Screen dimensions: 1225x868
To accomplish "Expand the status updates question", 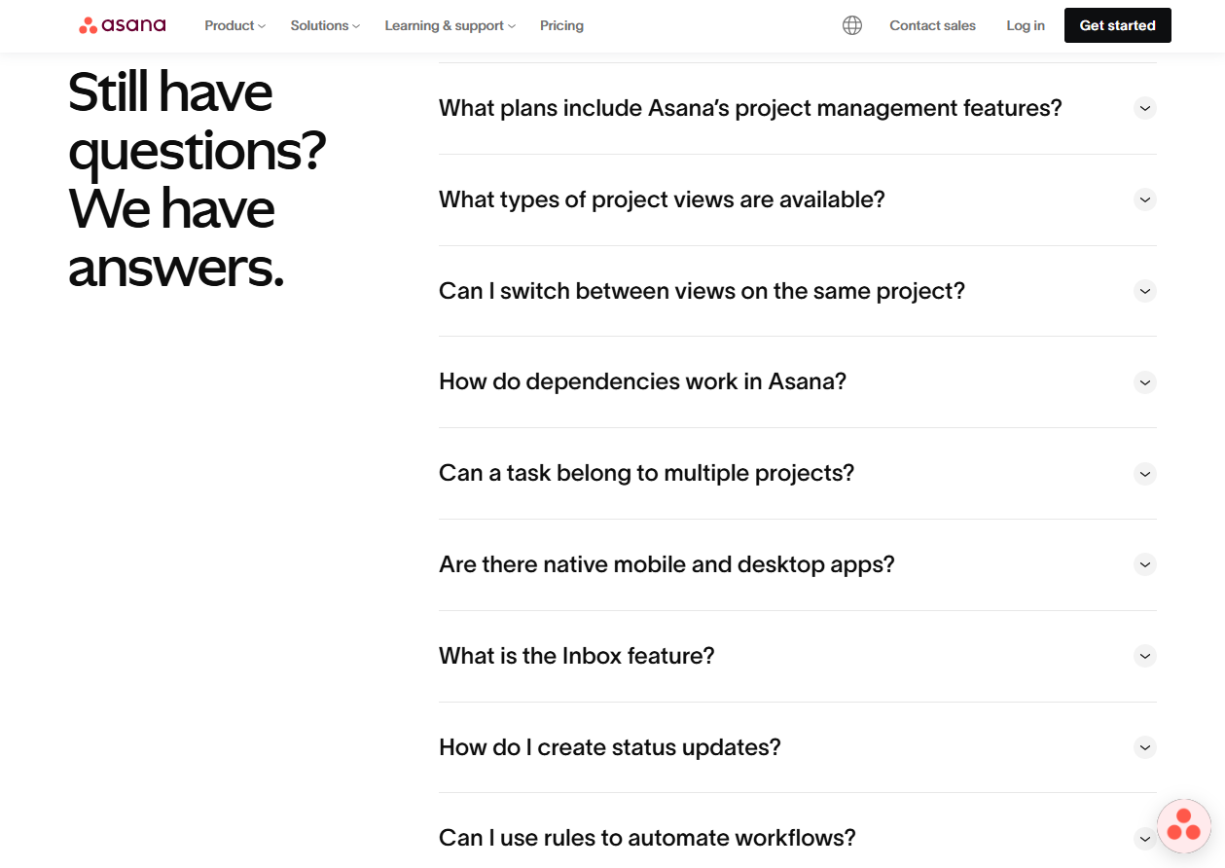I will click(x=1144, y=747).
